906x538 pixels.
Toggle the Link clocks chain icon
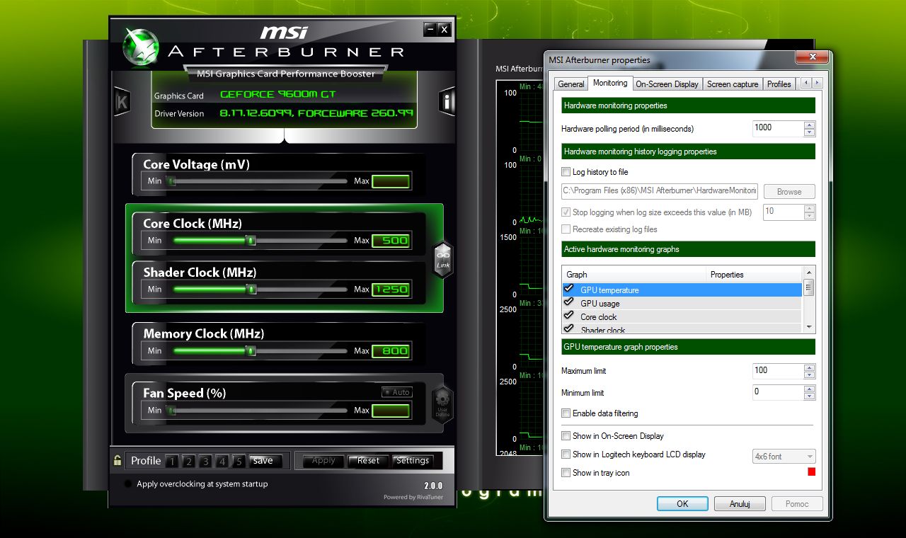coord(443,258)
